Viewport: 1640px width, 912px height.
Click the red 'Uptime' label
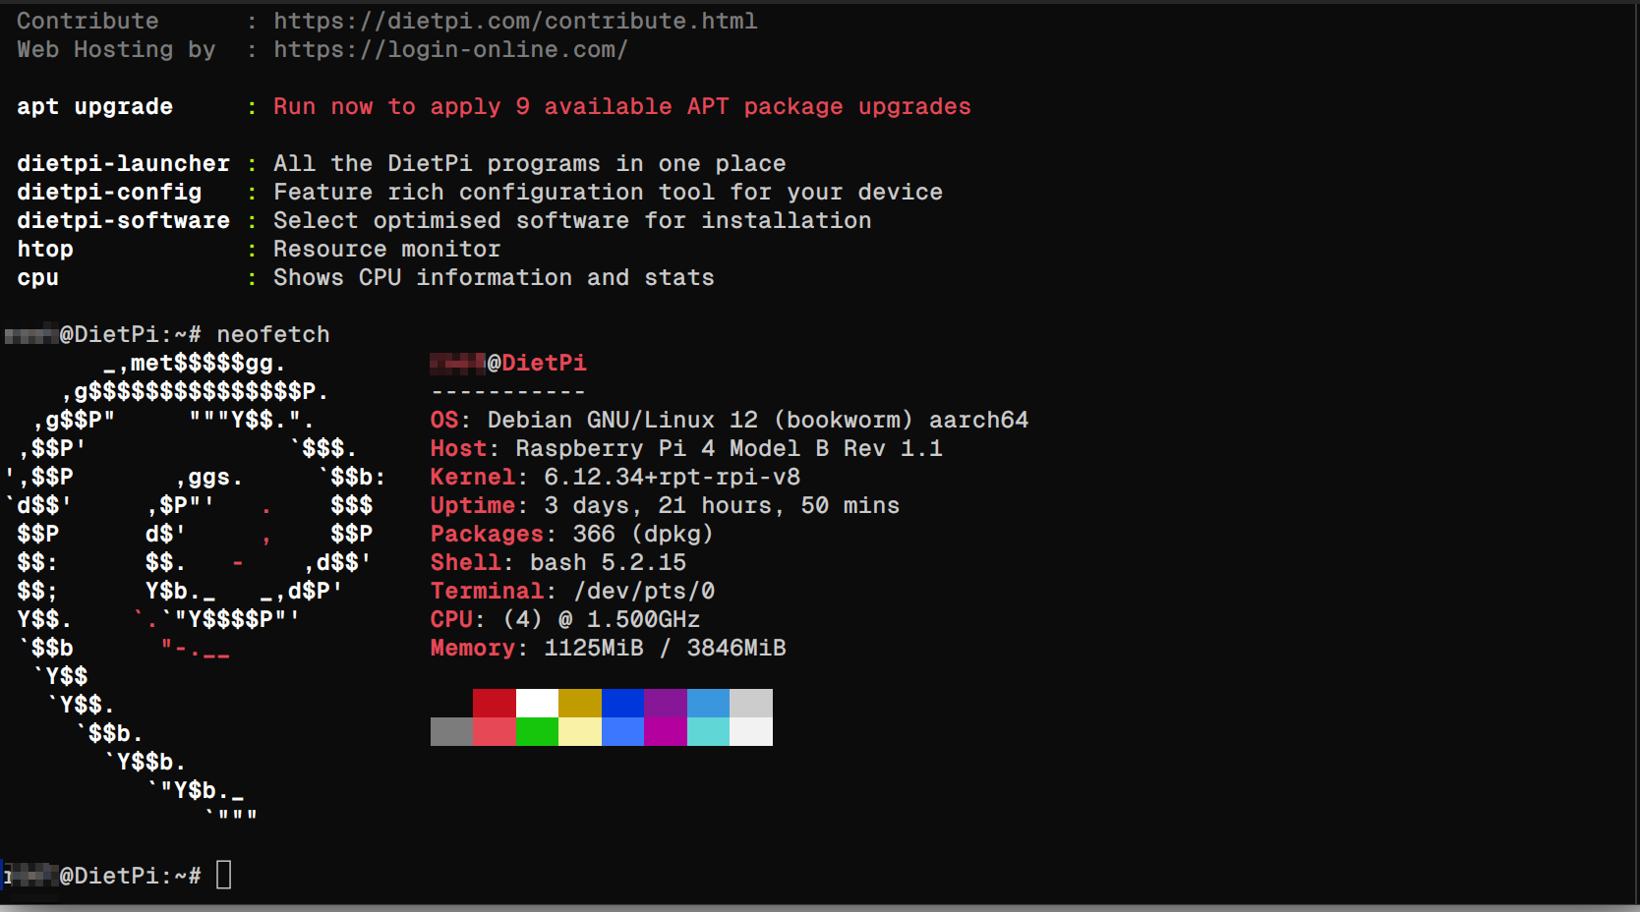473,505
